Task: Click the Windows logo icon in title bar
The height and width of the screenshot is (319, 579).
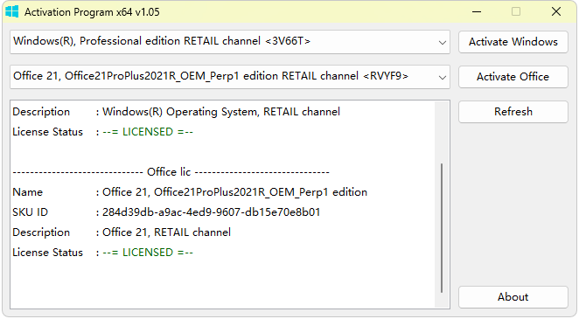Action: (12, 12)
